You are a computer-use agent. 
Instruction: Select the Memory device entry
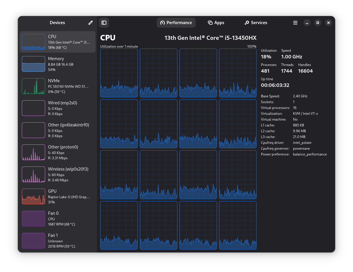57,64
